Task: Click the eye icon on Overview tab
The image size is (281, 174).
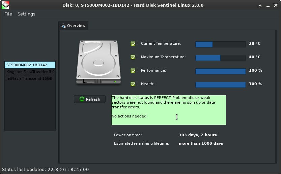Action: coord(63,26)
